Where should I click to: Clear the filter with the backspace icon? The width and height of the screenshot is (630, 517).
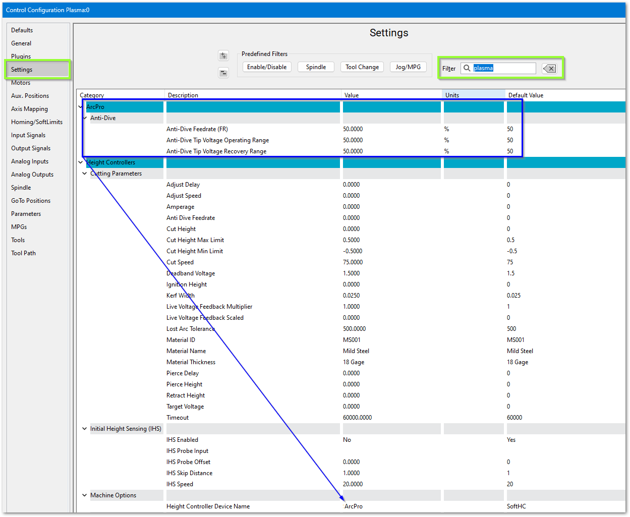[549, 69]
